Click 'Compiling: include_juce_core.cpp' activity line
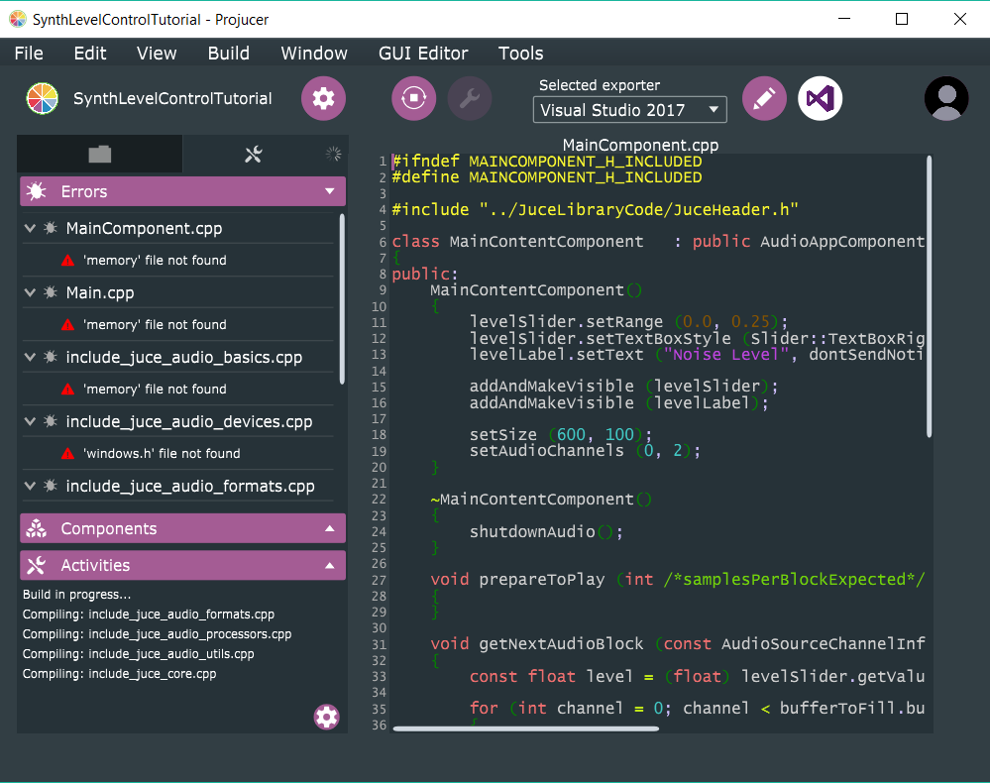The image size is (990, 783). (119, 674)
